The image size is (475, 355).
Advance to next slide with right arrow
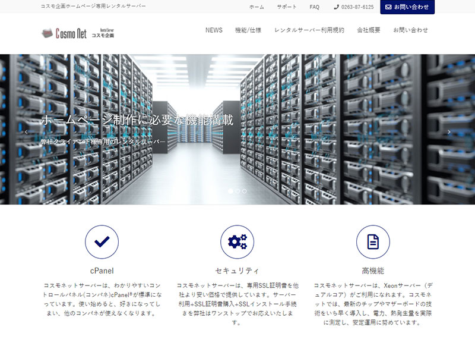[449, 132]
